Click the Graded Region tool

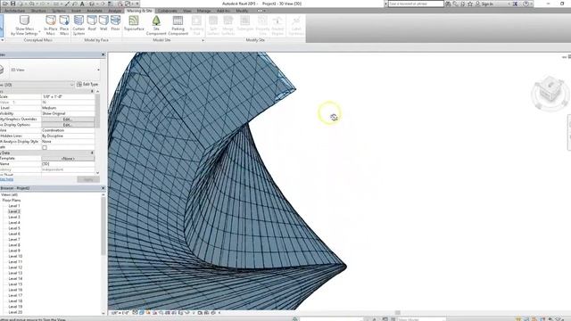tap(277, 25)
